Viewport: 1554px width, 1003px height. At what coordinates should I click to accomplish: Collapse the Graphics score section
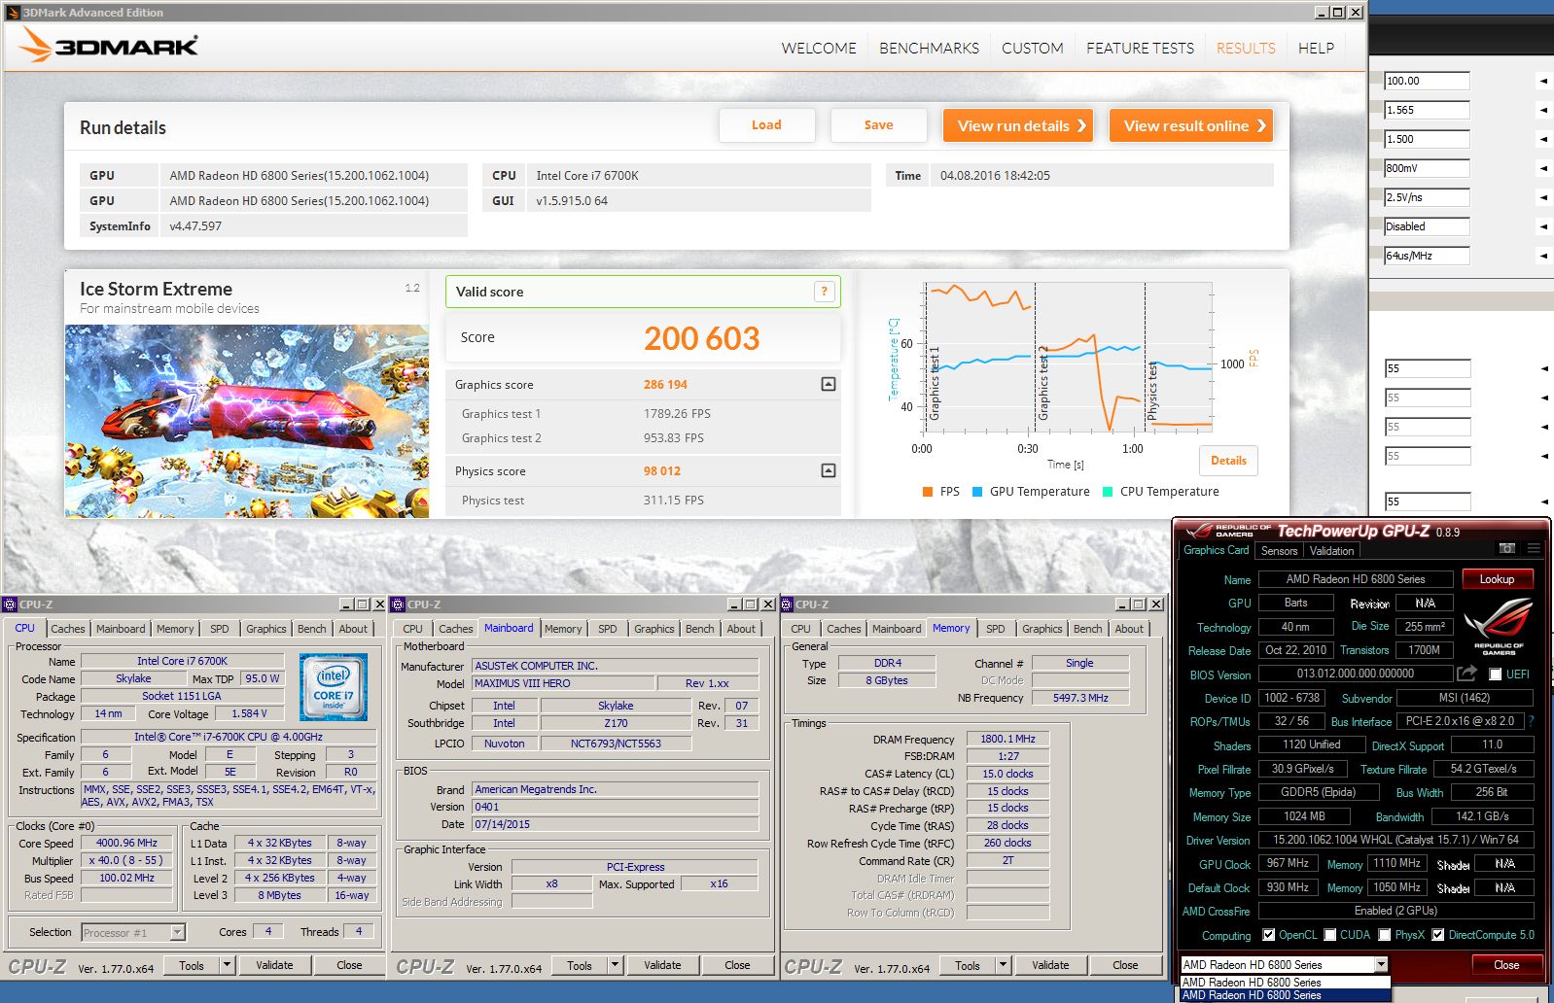pos(828,384)
